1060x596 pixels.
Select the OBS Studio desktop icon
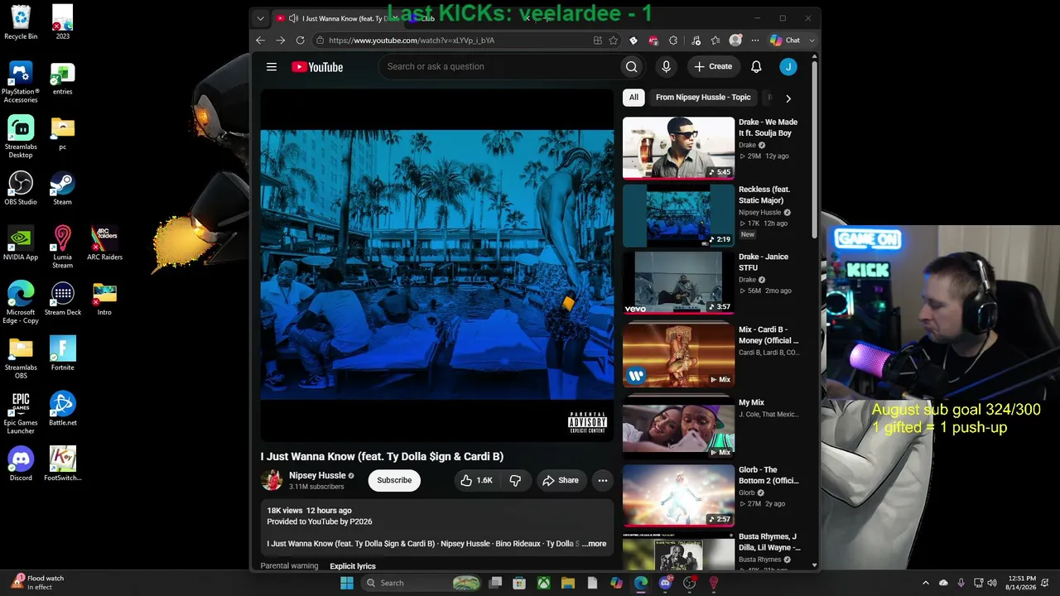(x=21, y=188)
